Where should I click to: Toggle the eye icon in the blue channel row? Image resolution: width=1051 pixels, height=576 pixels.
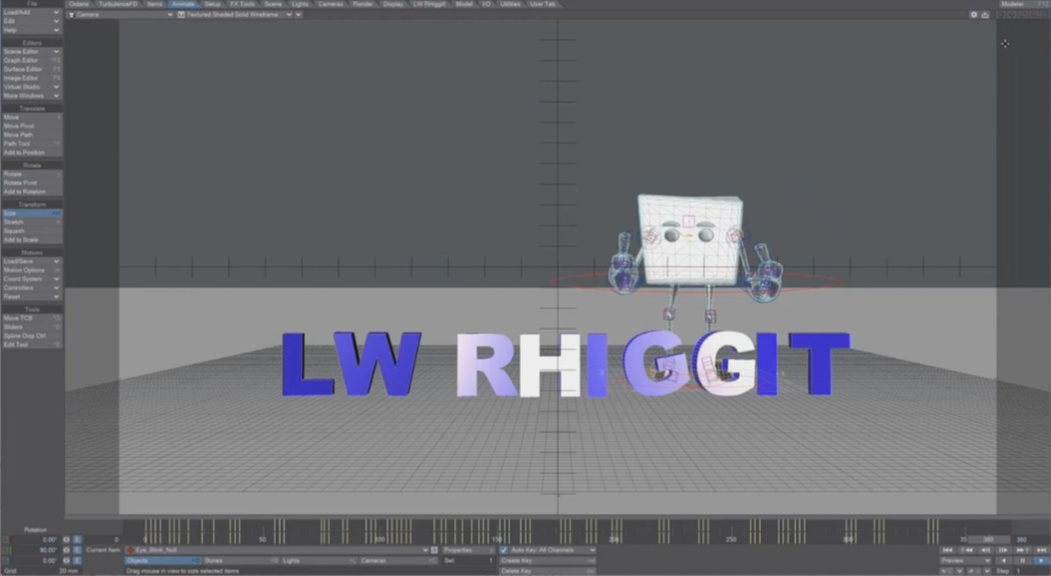coord(66,560)
